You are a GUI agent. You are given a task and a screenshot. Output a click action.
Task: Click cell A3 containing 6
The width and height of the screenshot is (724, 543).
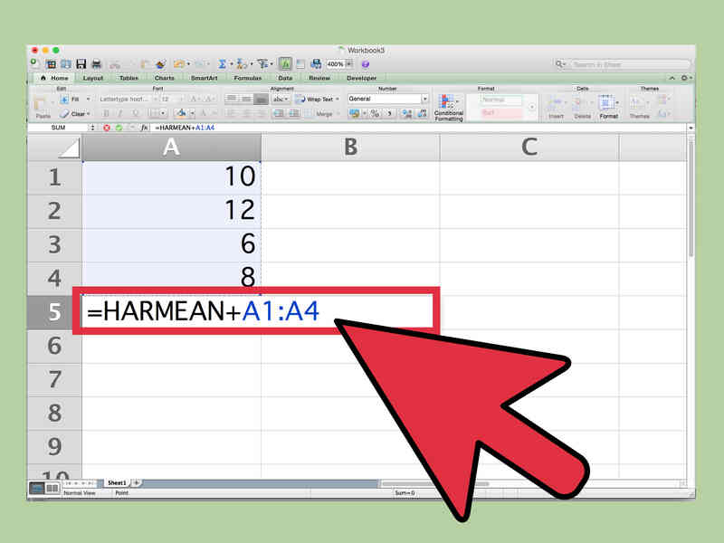click(171, 244)
